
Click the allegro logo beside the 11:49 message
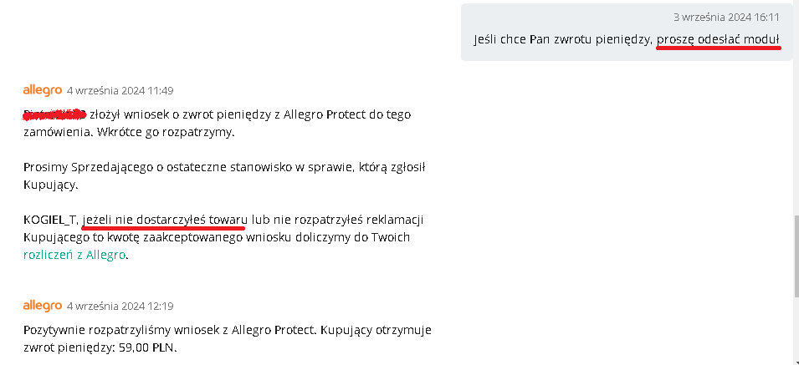point(43,90)
